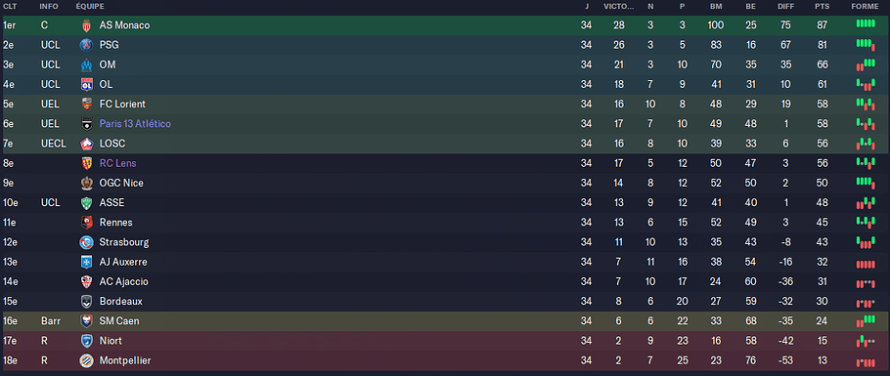Open the Paris 13 Atlético team link
Screen dimensions: 890x376
tap(135, 124)
